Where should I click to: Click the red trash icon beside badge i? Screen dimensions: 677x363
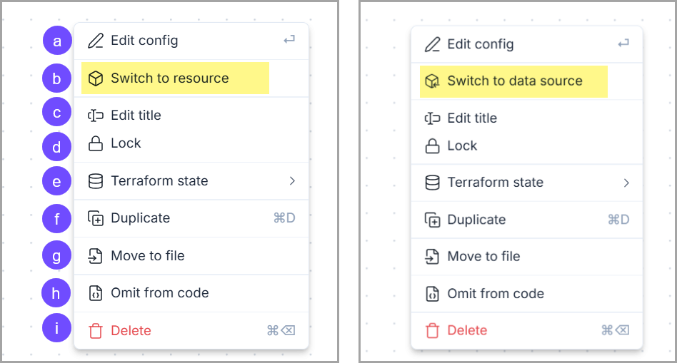click(x=96, y=331)
